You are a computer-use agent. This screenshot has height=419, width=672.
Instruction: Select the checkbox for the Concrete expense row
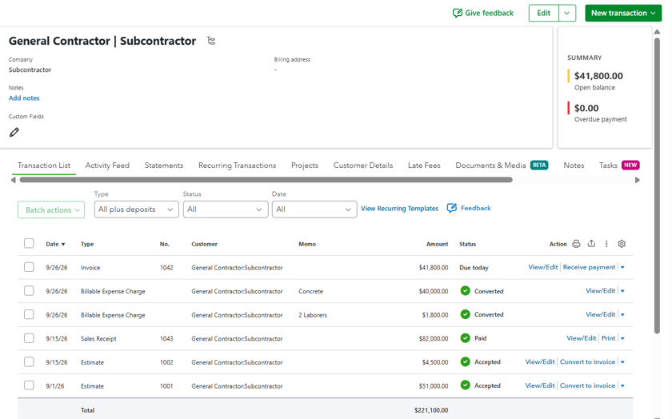(29, 290)
